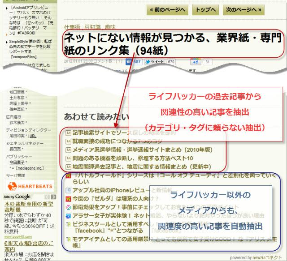Open sidebar link Androidアプリレビュー battery article

point(31,20)
